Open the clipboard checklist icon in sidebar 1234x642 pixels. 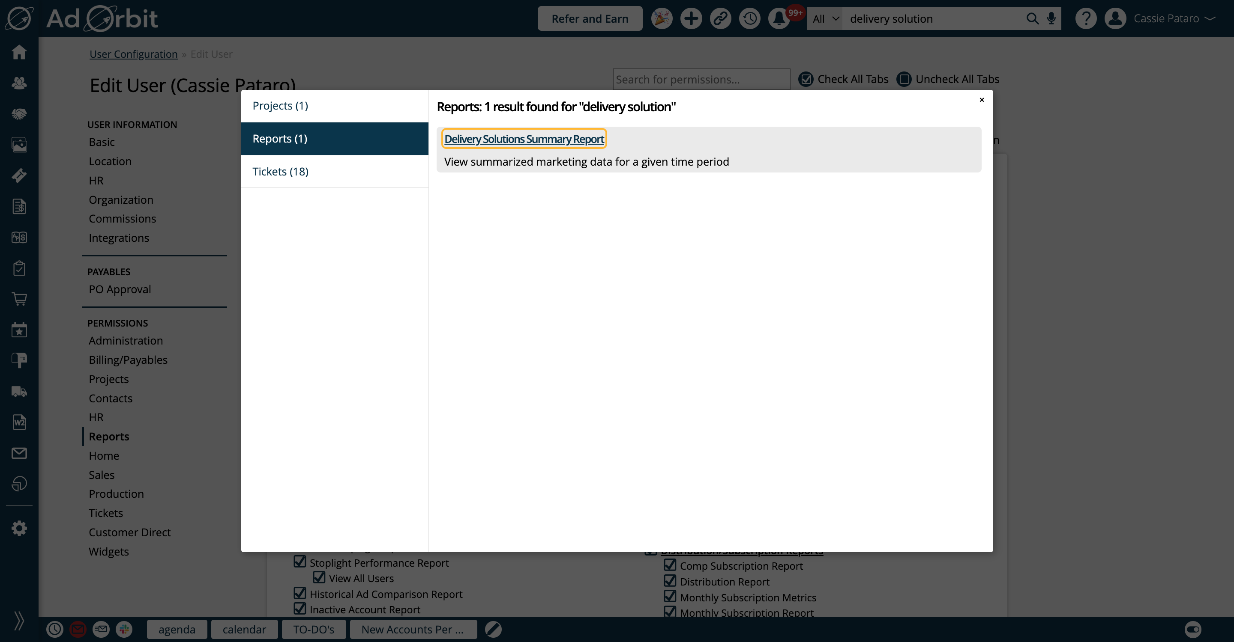[19, 268]
